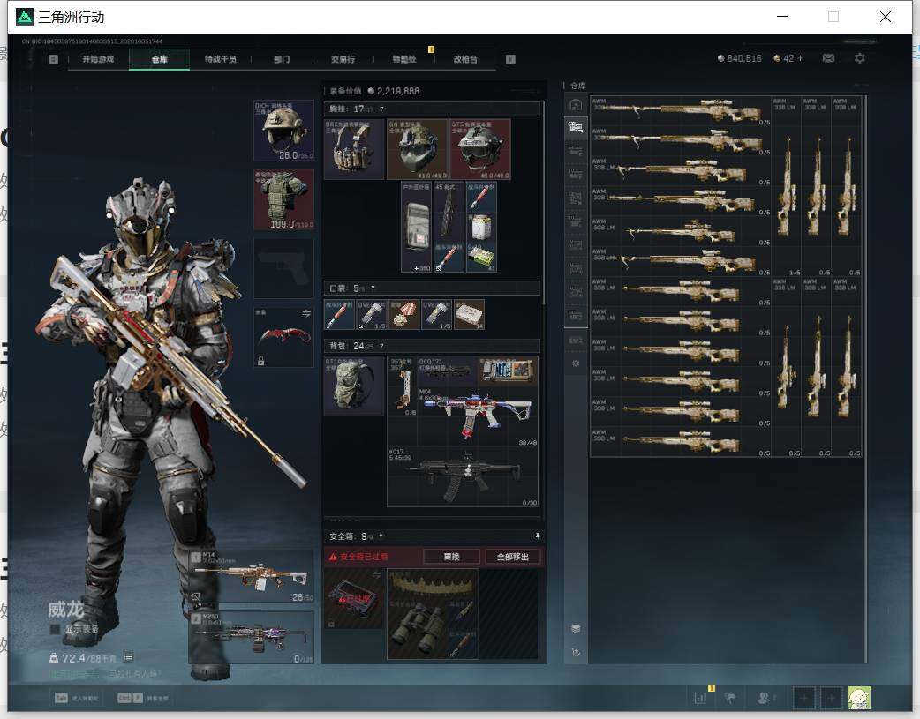
Task: Click the 全部移出 button
Action: (513, 557)
